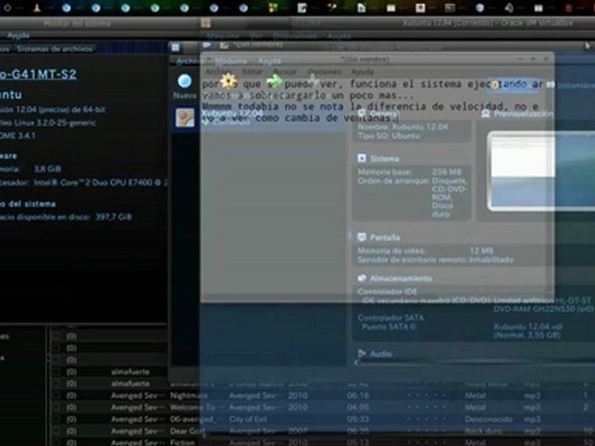Click the Instantáneas button
Viewport: 595px width, 446px height.
(x=571, y=85)
